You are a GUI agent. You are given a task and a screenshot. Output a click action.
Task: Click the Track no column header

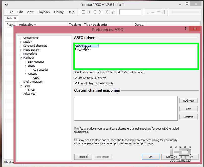(75, 24)
